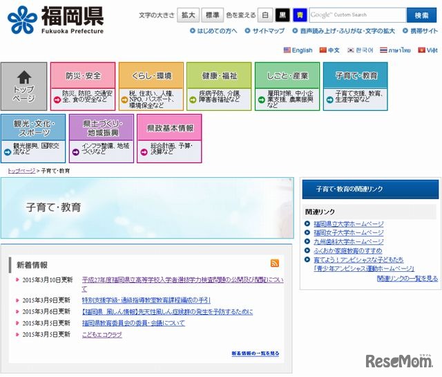Click the pink arrow icon under 県政基本情報
Viewport: 442px width, 377px height.
coord(144,152)
